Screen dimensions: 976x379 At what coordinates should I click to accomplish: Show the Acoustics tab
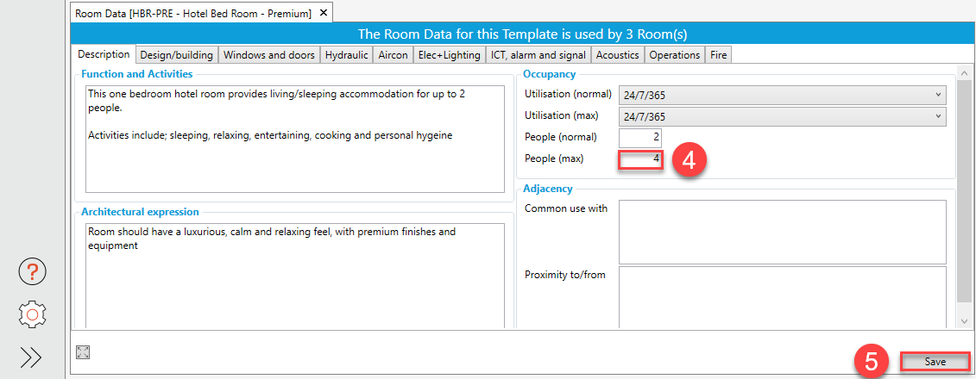618,55
